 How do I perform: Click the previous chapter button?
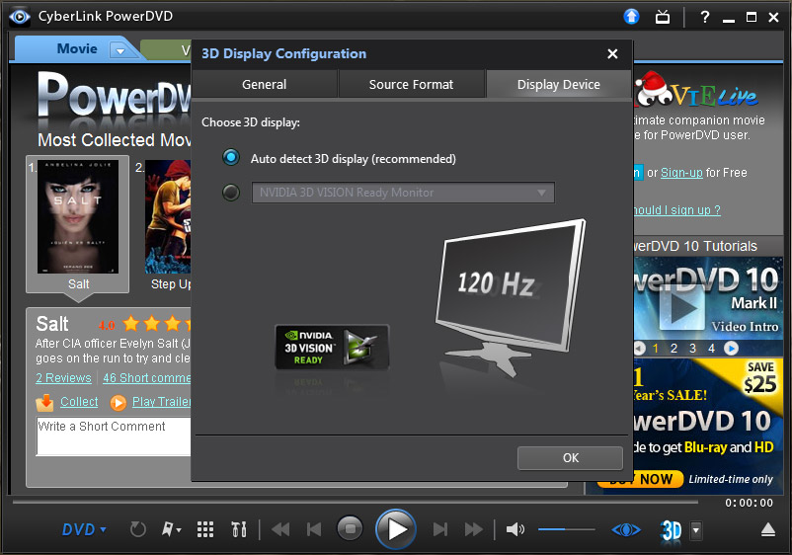(x=314, y=529)
